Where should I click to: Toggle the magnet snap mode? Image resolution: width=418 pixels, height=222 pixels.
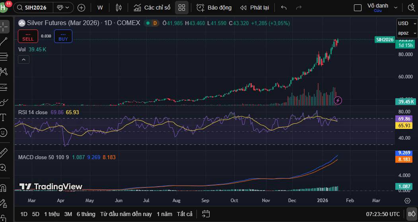(x=4, y=188)
